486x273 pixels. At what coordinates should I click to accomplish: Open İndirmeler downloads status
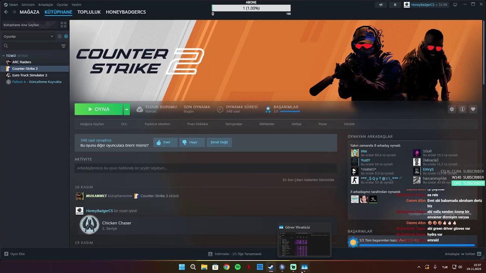coord(235,254)
